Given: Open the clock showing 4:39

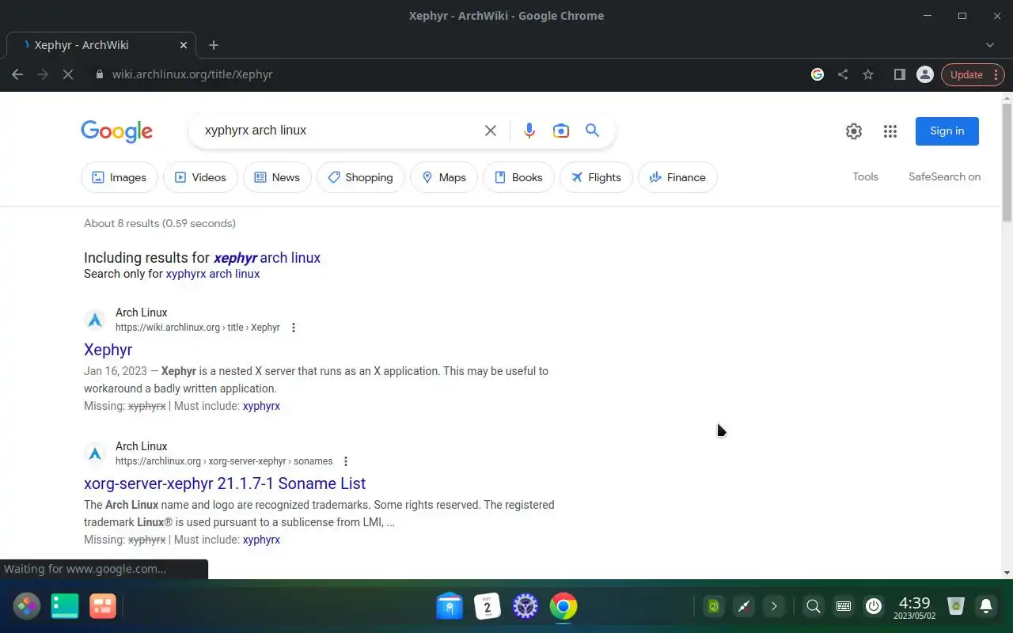Looking at the screenshot, I should (915, 608).
